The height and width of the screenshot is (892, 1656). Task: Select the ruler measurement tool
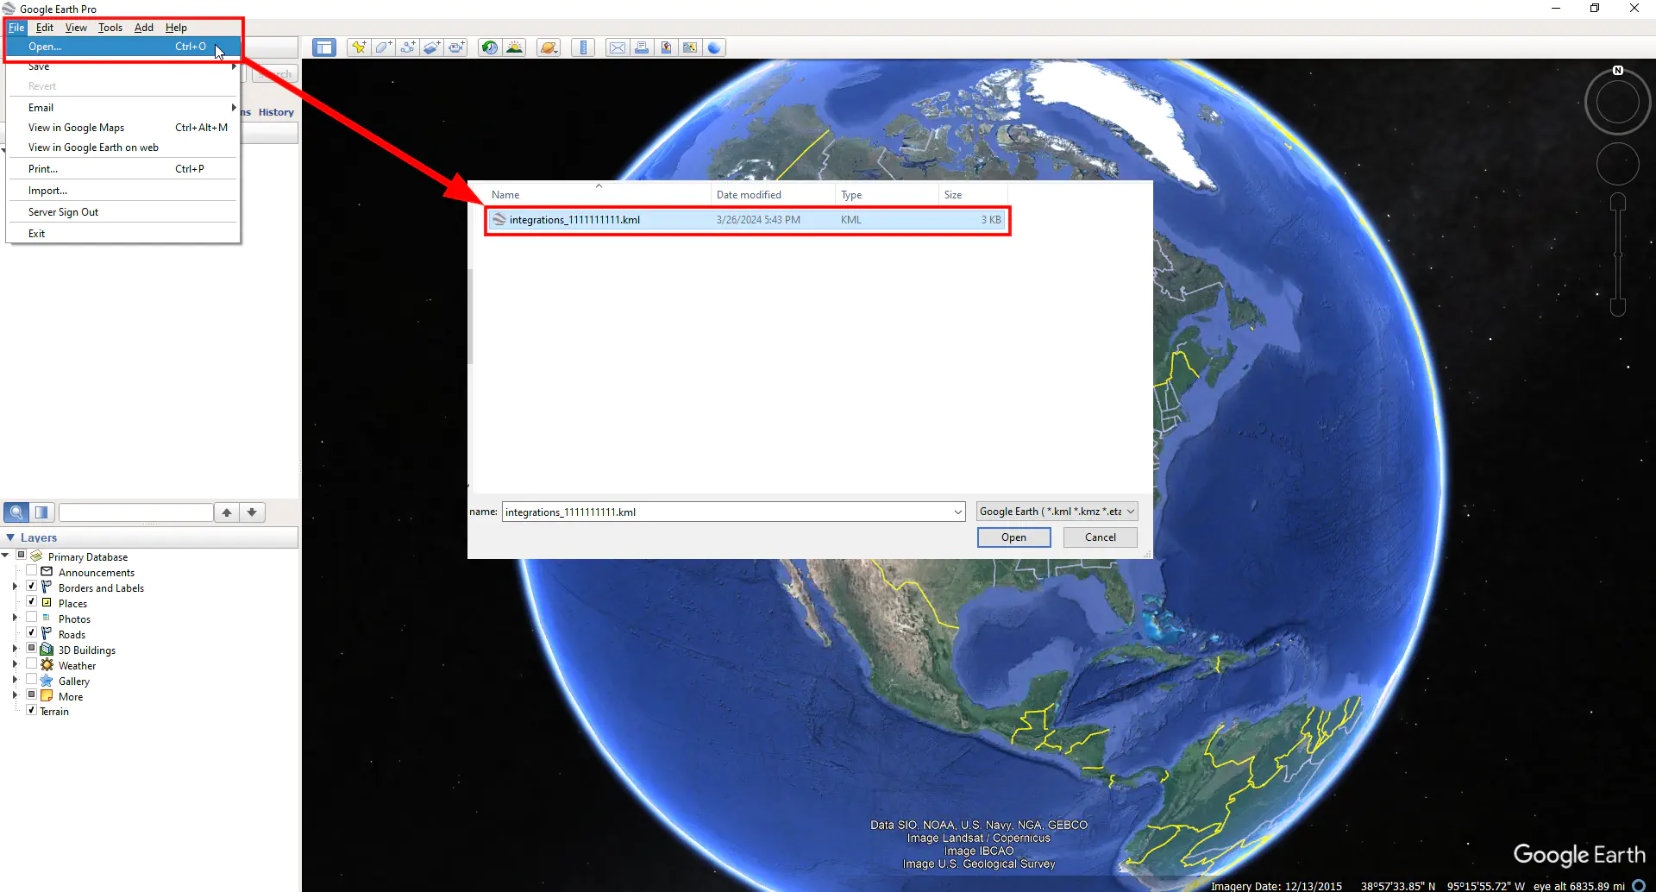583,47
